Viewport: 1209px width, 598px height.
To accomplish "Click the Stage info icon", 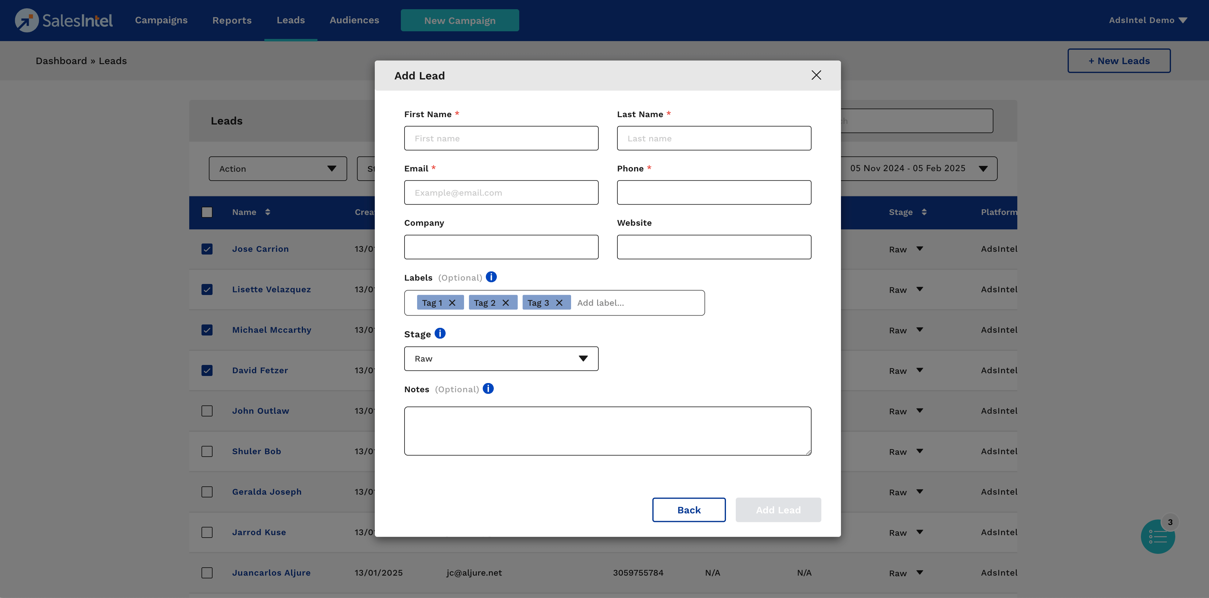I will click(x=440, y=333).
